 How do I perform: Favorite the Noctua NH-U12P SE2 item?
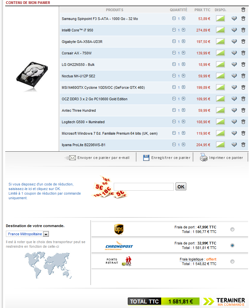tap(234, 76)
